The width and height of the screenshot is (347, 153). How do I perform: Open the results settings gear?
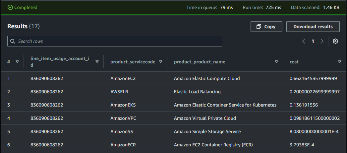(x=335, y=41)
